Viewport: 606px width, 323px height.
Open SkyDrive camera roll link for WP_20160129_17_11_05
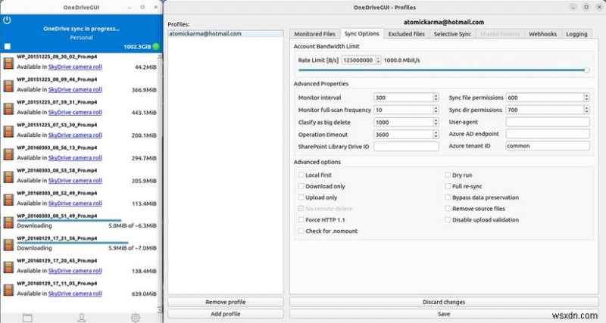[x=75, y=293]
